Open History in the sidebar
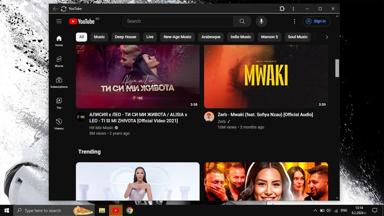The height and width of the screenshot is (216, 384). coord(59,124)
